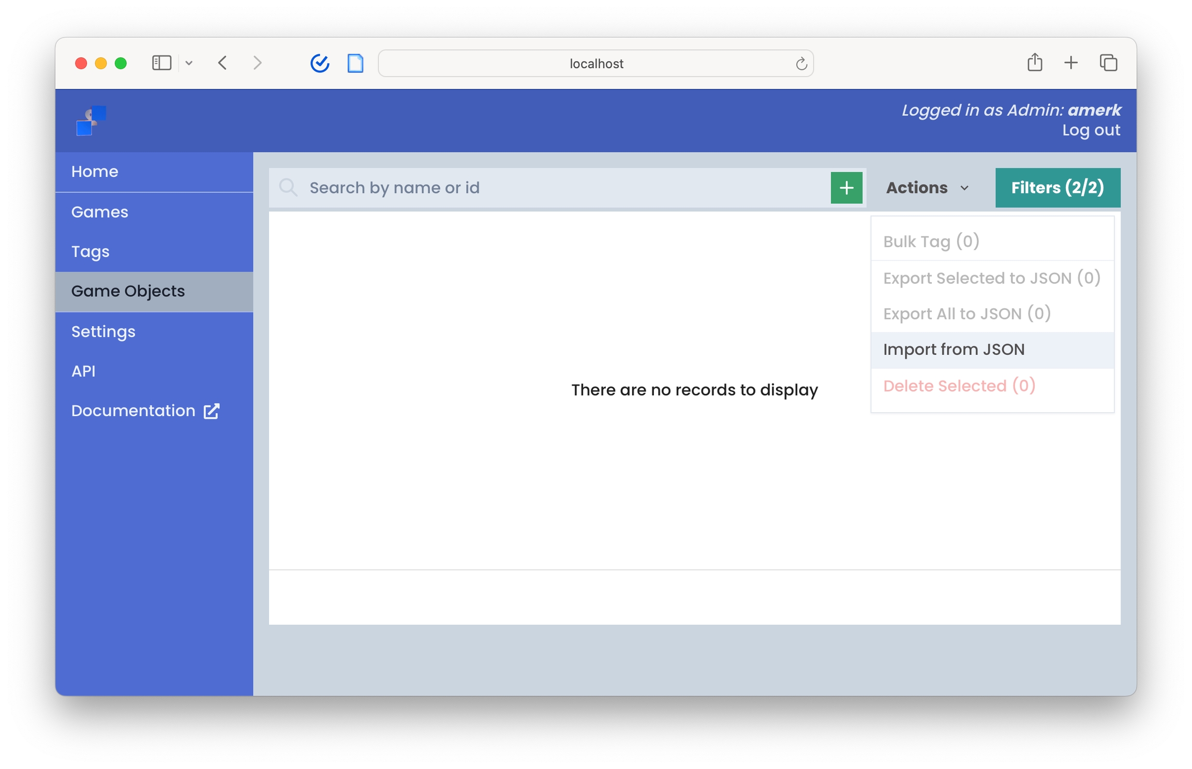
Task: Click the Log out link
Action: point(1091,130)
